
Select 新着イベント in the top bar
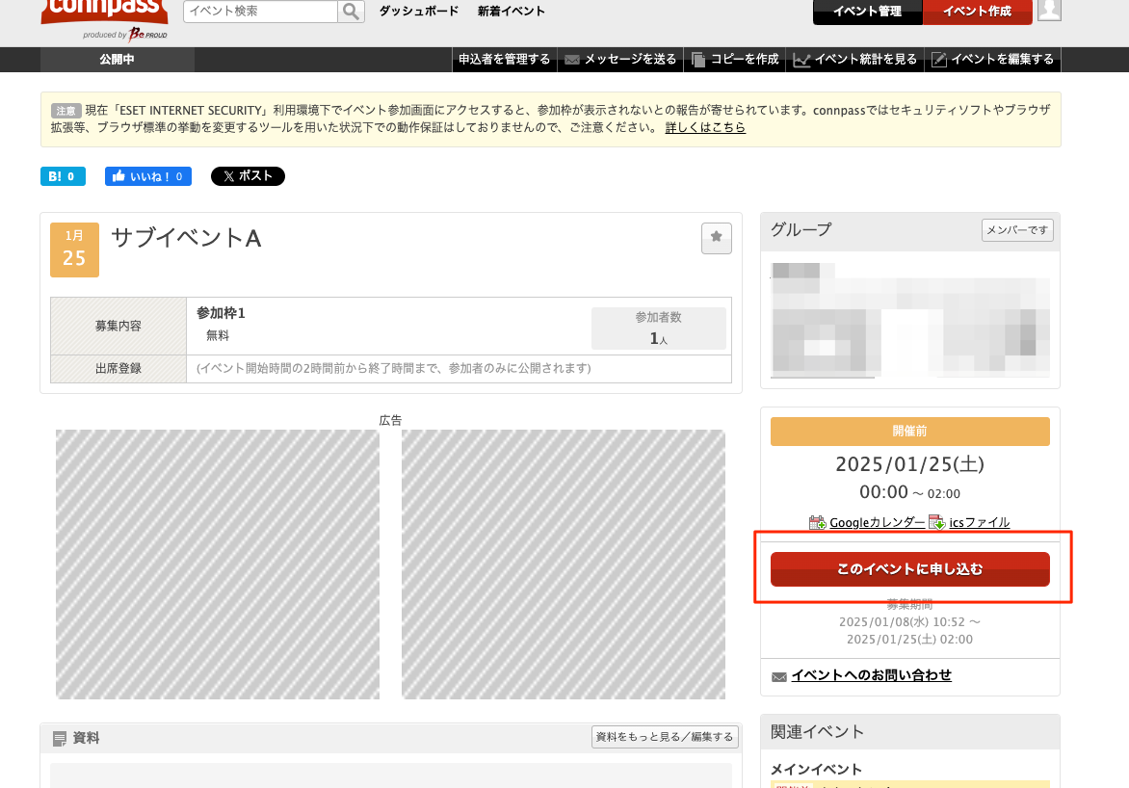click(x=510, y=11)
